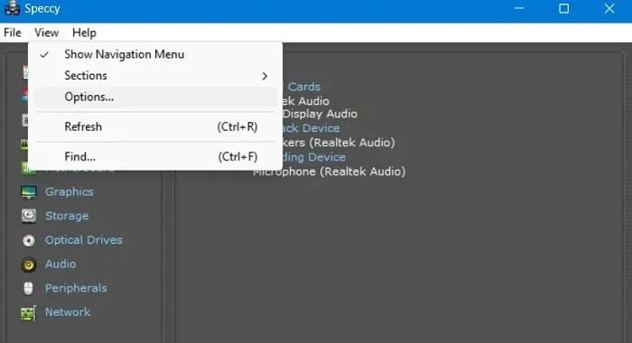Click the Network card icon
Viewport: 632px width, 343px height.
point(28,313)
